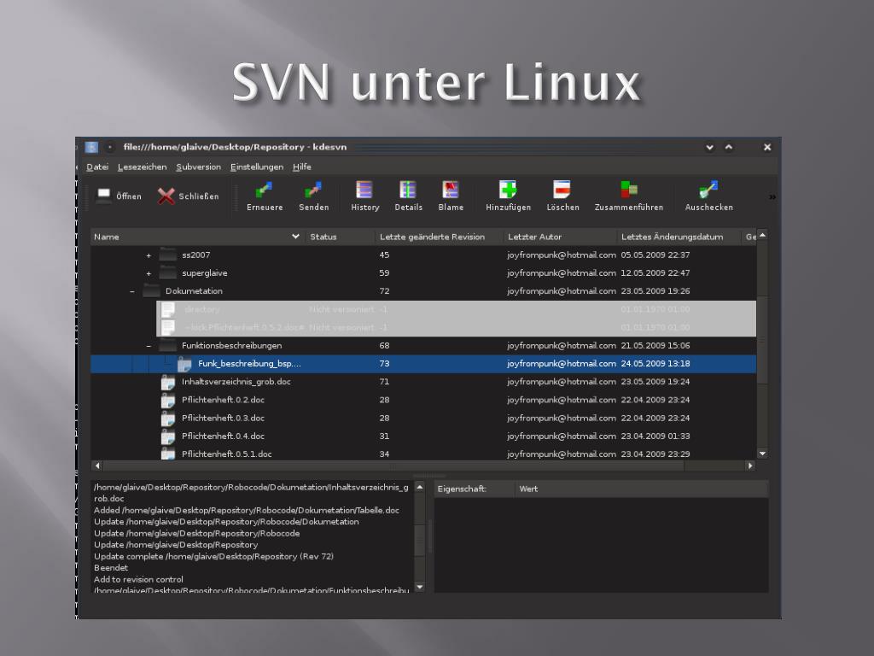Collapse the Dokumetation folder

coord(132,291)
